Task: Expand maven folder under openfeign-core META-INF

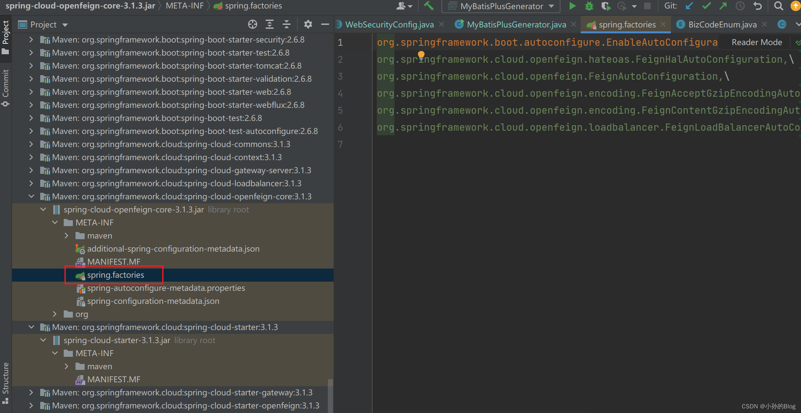Action: (66, 236)
